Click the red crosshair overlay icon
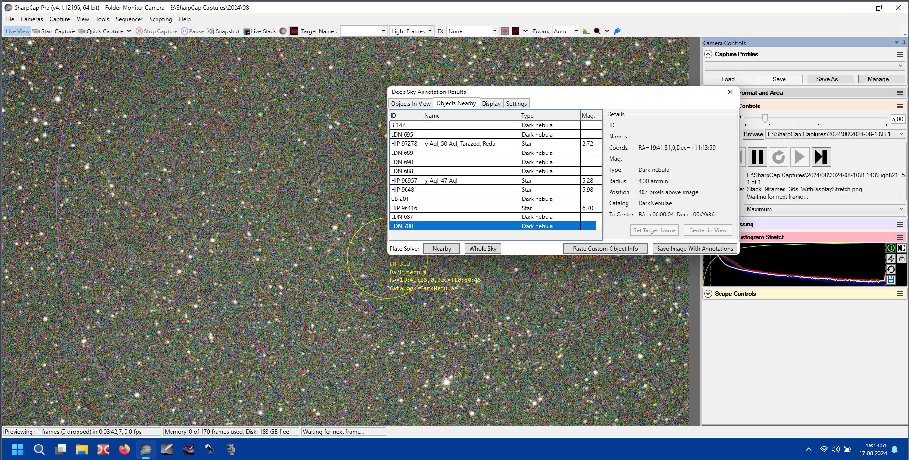This screenshot has height=460, width=909. click(x=516, y=31)
